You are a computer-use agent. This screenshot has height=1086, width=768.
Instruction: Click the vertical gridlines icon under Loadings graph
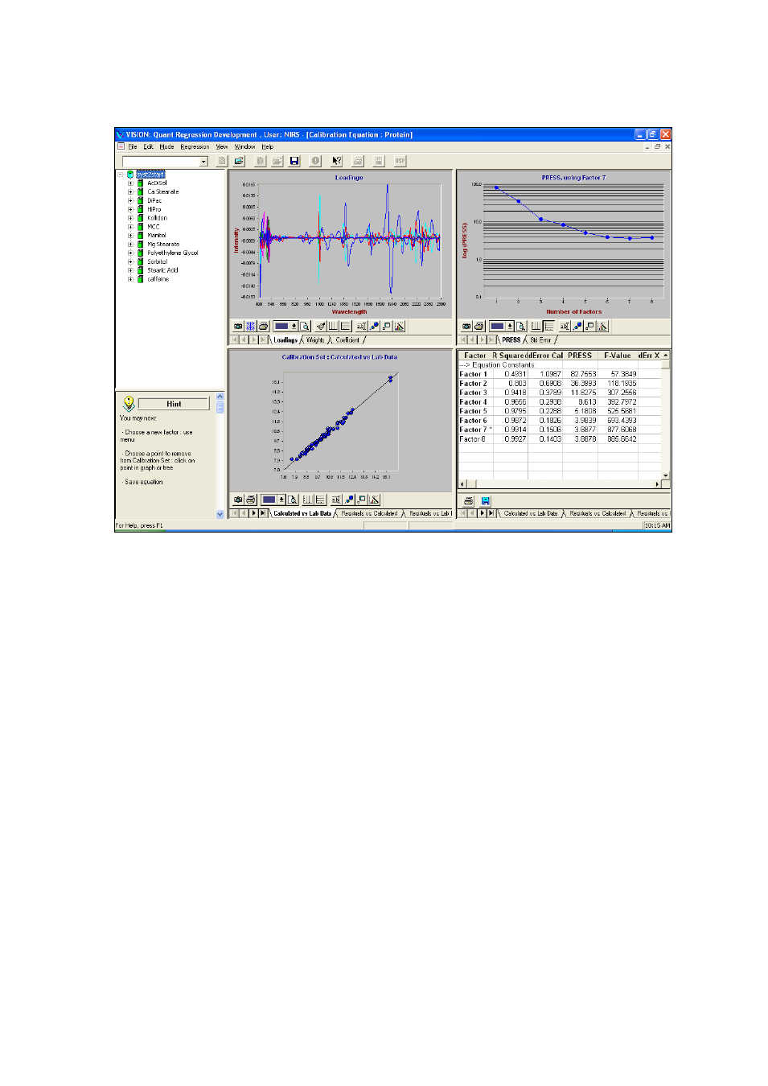point(333,327)
